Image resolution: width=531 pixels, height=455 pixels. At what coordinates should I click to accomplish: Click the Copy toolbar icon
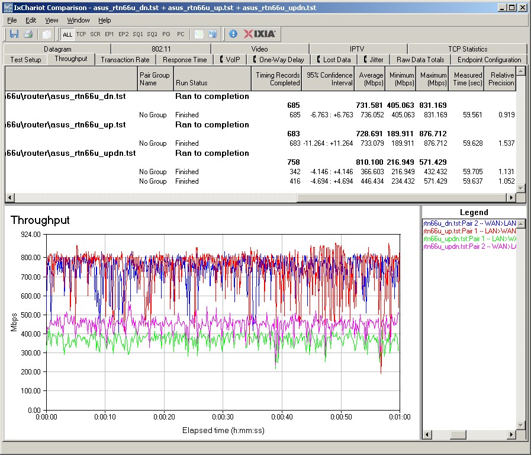tap(46, 34)
